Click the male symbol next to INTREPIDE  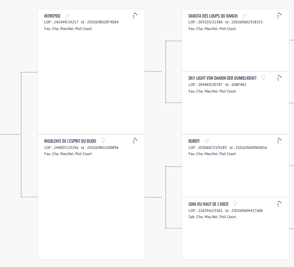(67, 16)
